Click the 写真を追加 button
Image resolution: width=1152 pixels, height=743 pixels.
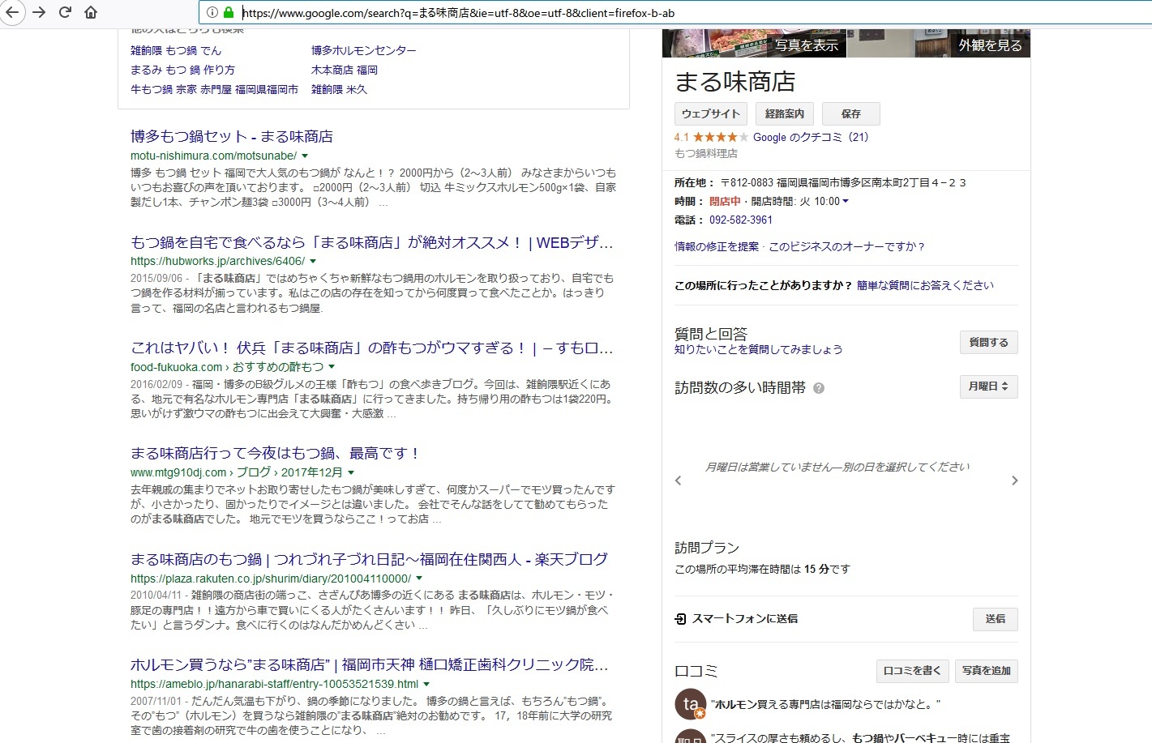(x=987, y=671)
